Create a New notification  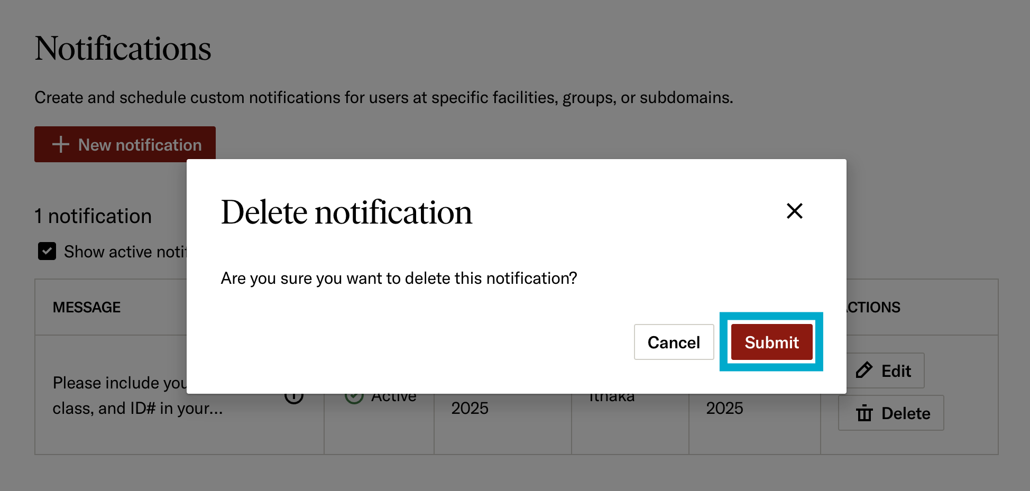coord(125,144)
